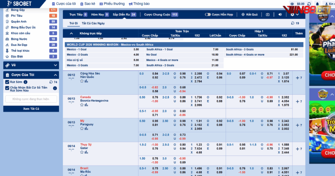This screenshot has width=335, height=176.
Task: Select Phi Tiêu darts in sidebar
Action: (31, 16)
